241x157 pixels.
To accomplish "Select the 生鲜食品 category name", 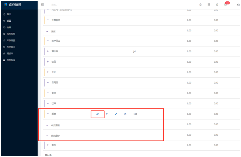I will click(56, 20).
